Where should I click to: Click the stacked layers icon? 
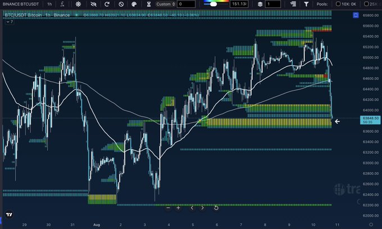[260, 4]
